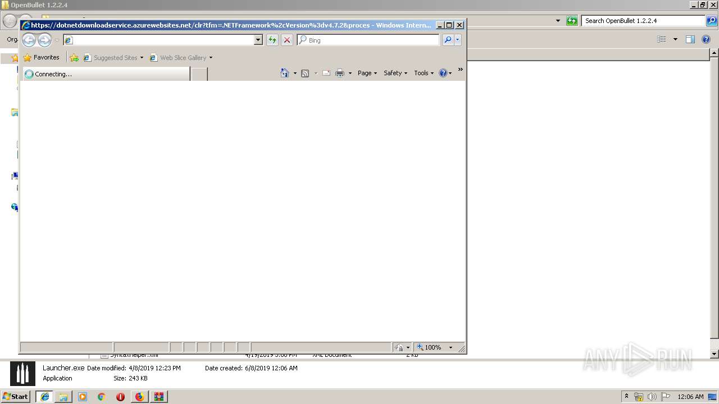Click the Launcher.exe bullets thumbnail
The height and width of the screenshot is (404, 719).
point(22,374)
